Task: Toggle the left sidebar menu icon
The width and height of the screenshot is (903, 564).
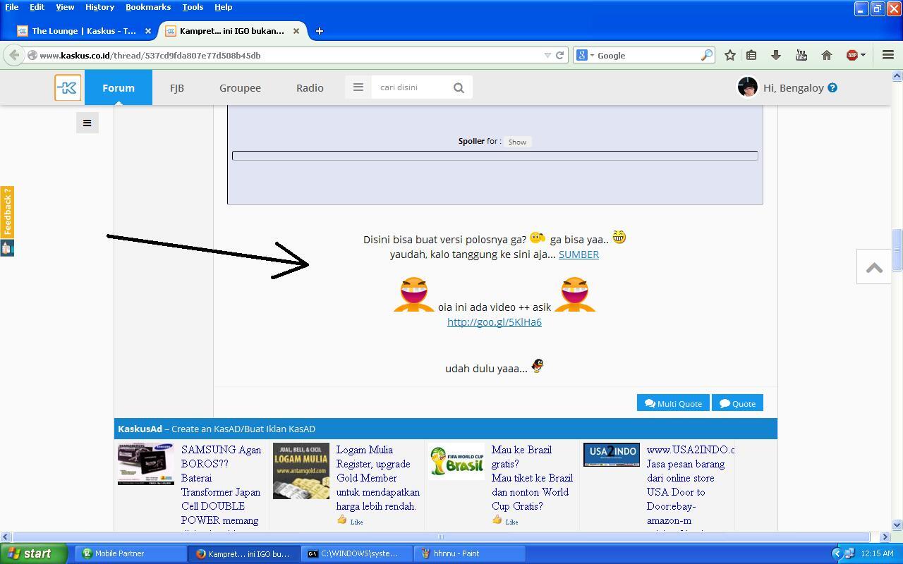Action: point(87,123)
